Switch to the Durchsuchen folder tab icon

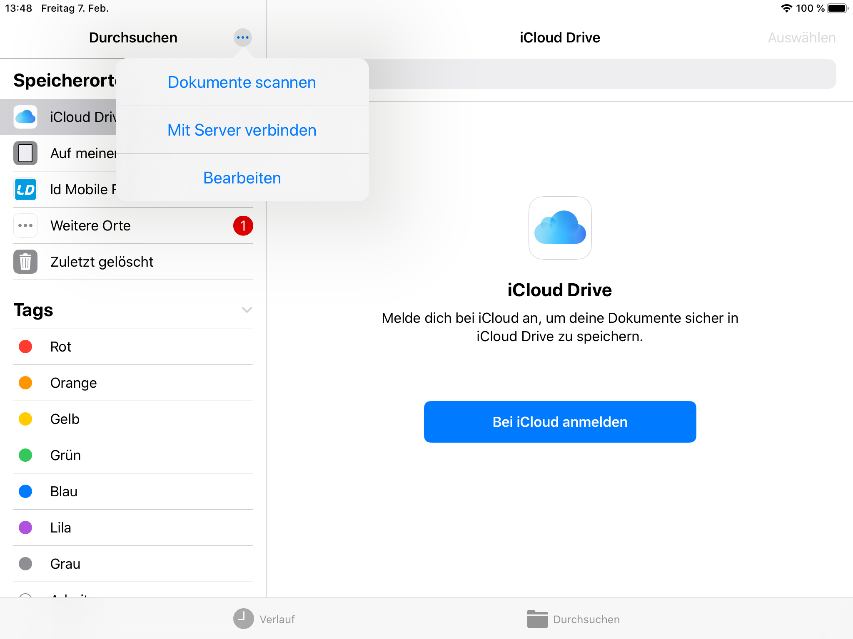pyautogui.click(x=537, y=619)
